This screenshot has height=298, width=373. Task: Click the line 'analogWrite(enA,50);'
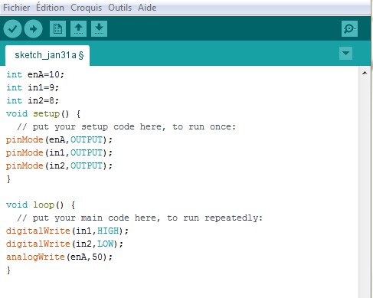click(x=59, y=257)
